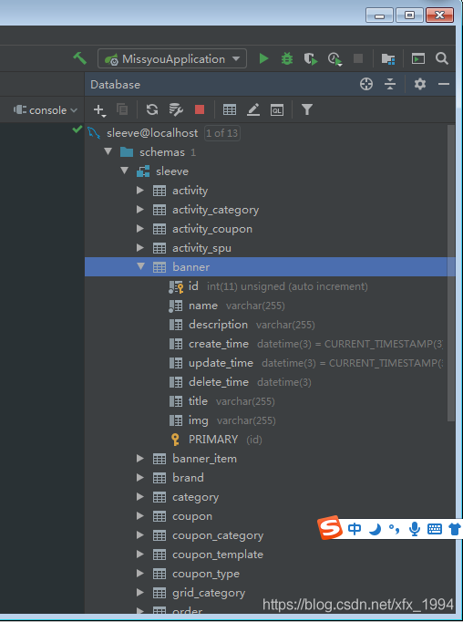
Task: Select the sleeve@localhost data source
Action: (152, 133)
